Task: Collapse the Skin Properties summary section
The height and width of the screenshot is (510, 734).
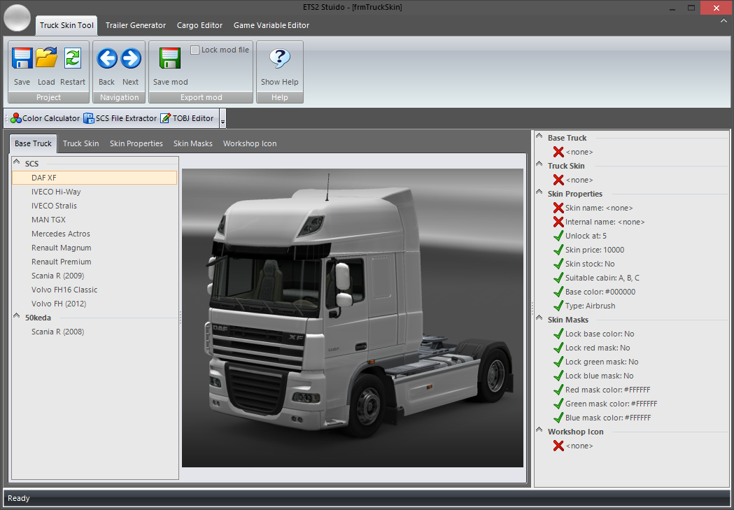Action: (539, 192)
